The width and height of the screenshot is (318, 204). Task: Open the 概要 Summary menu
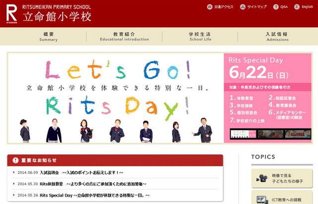(x=49, y=37)
